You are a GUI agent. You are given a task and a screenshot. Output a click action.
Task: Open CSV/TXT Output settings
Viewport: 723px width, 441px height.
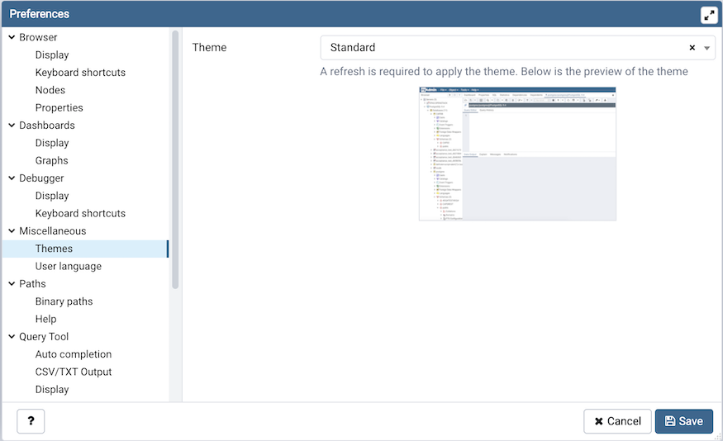pos(74,372)
